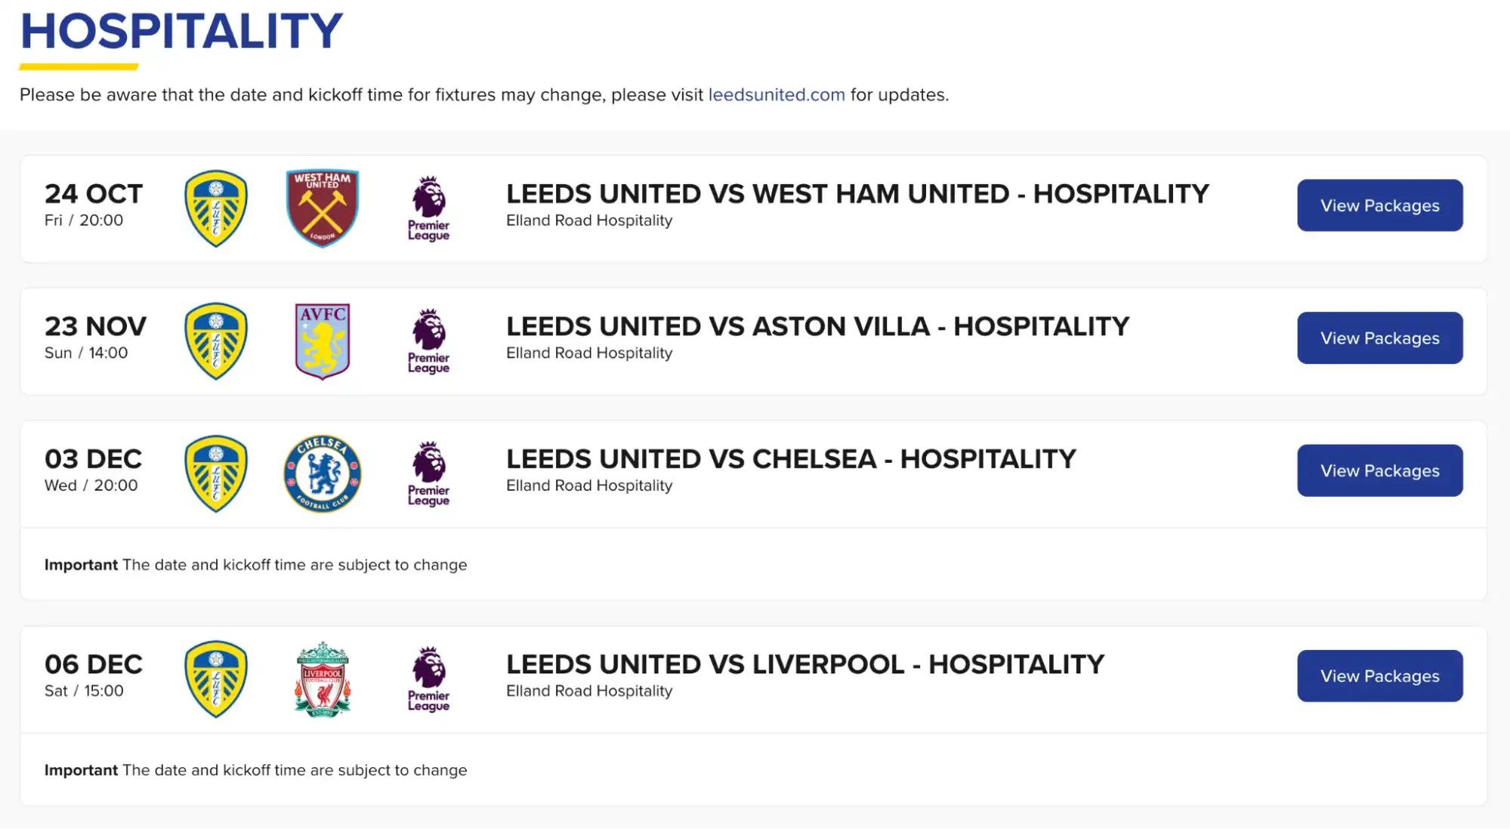Click Premier League logo in Chelsea row
The width and height of the screenshot is (1510, 829).
point(428,473)
